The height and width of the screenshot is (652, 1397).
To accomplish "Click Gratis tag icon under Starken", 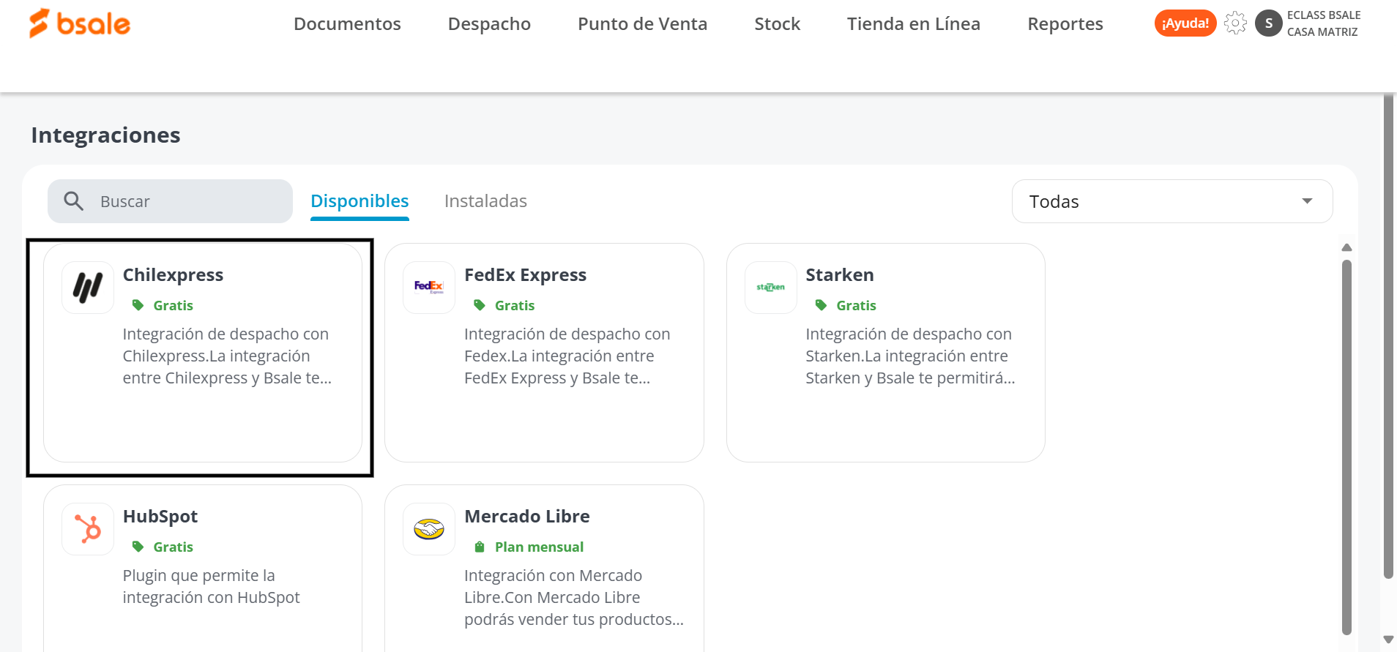I will [821, 305].
